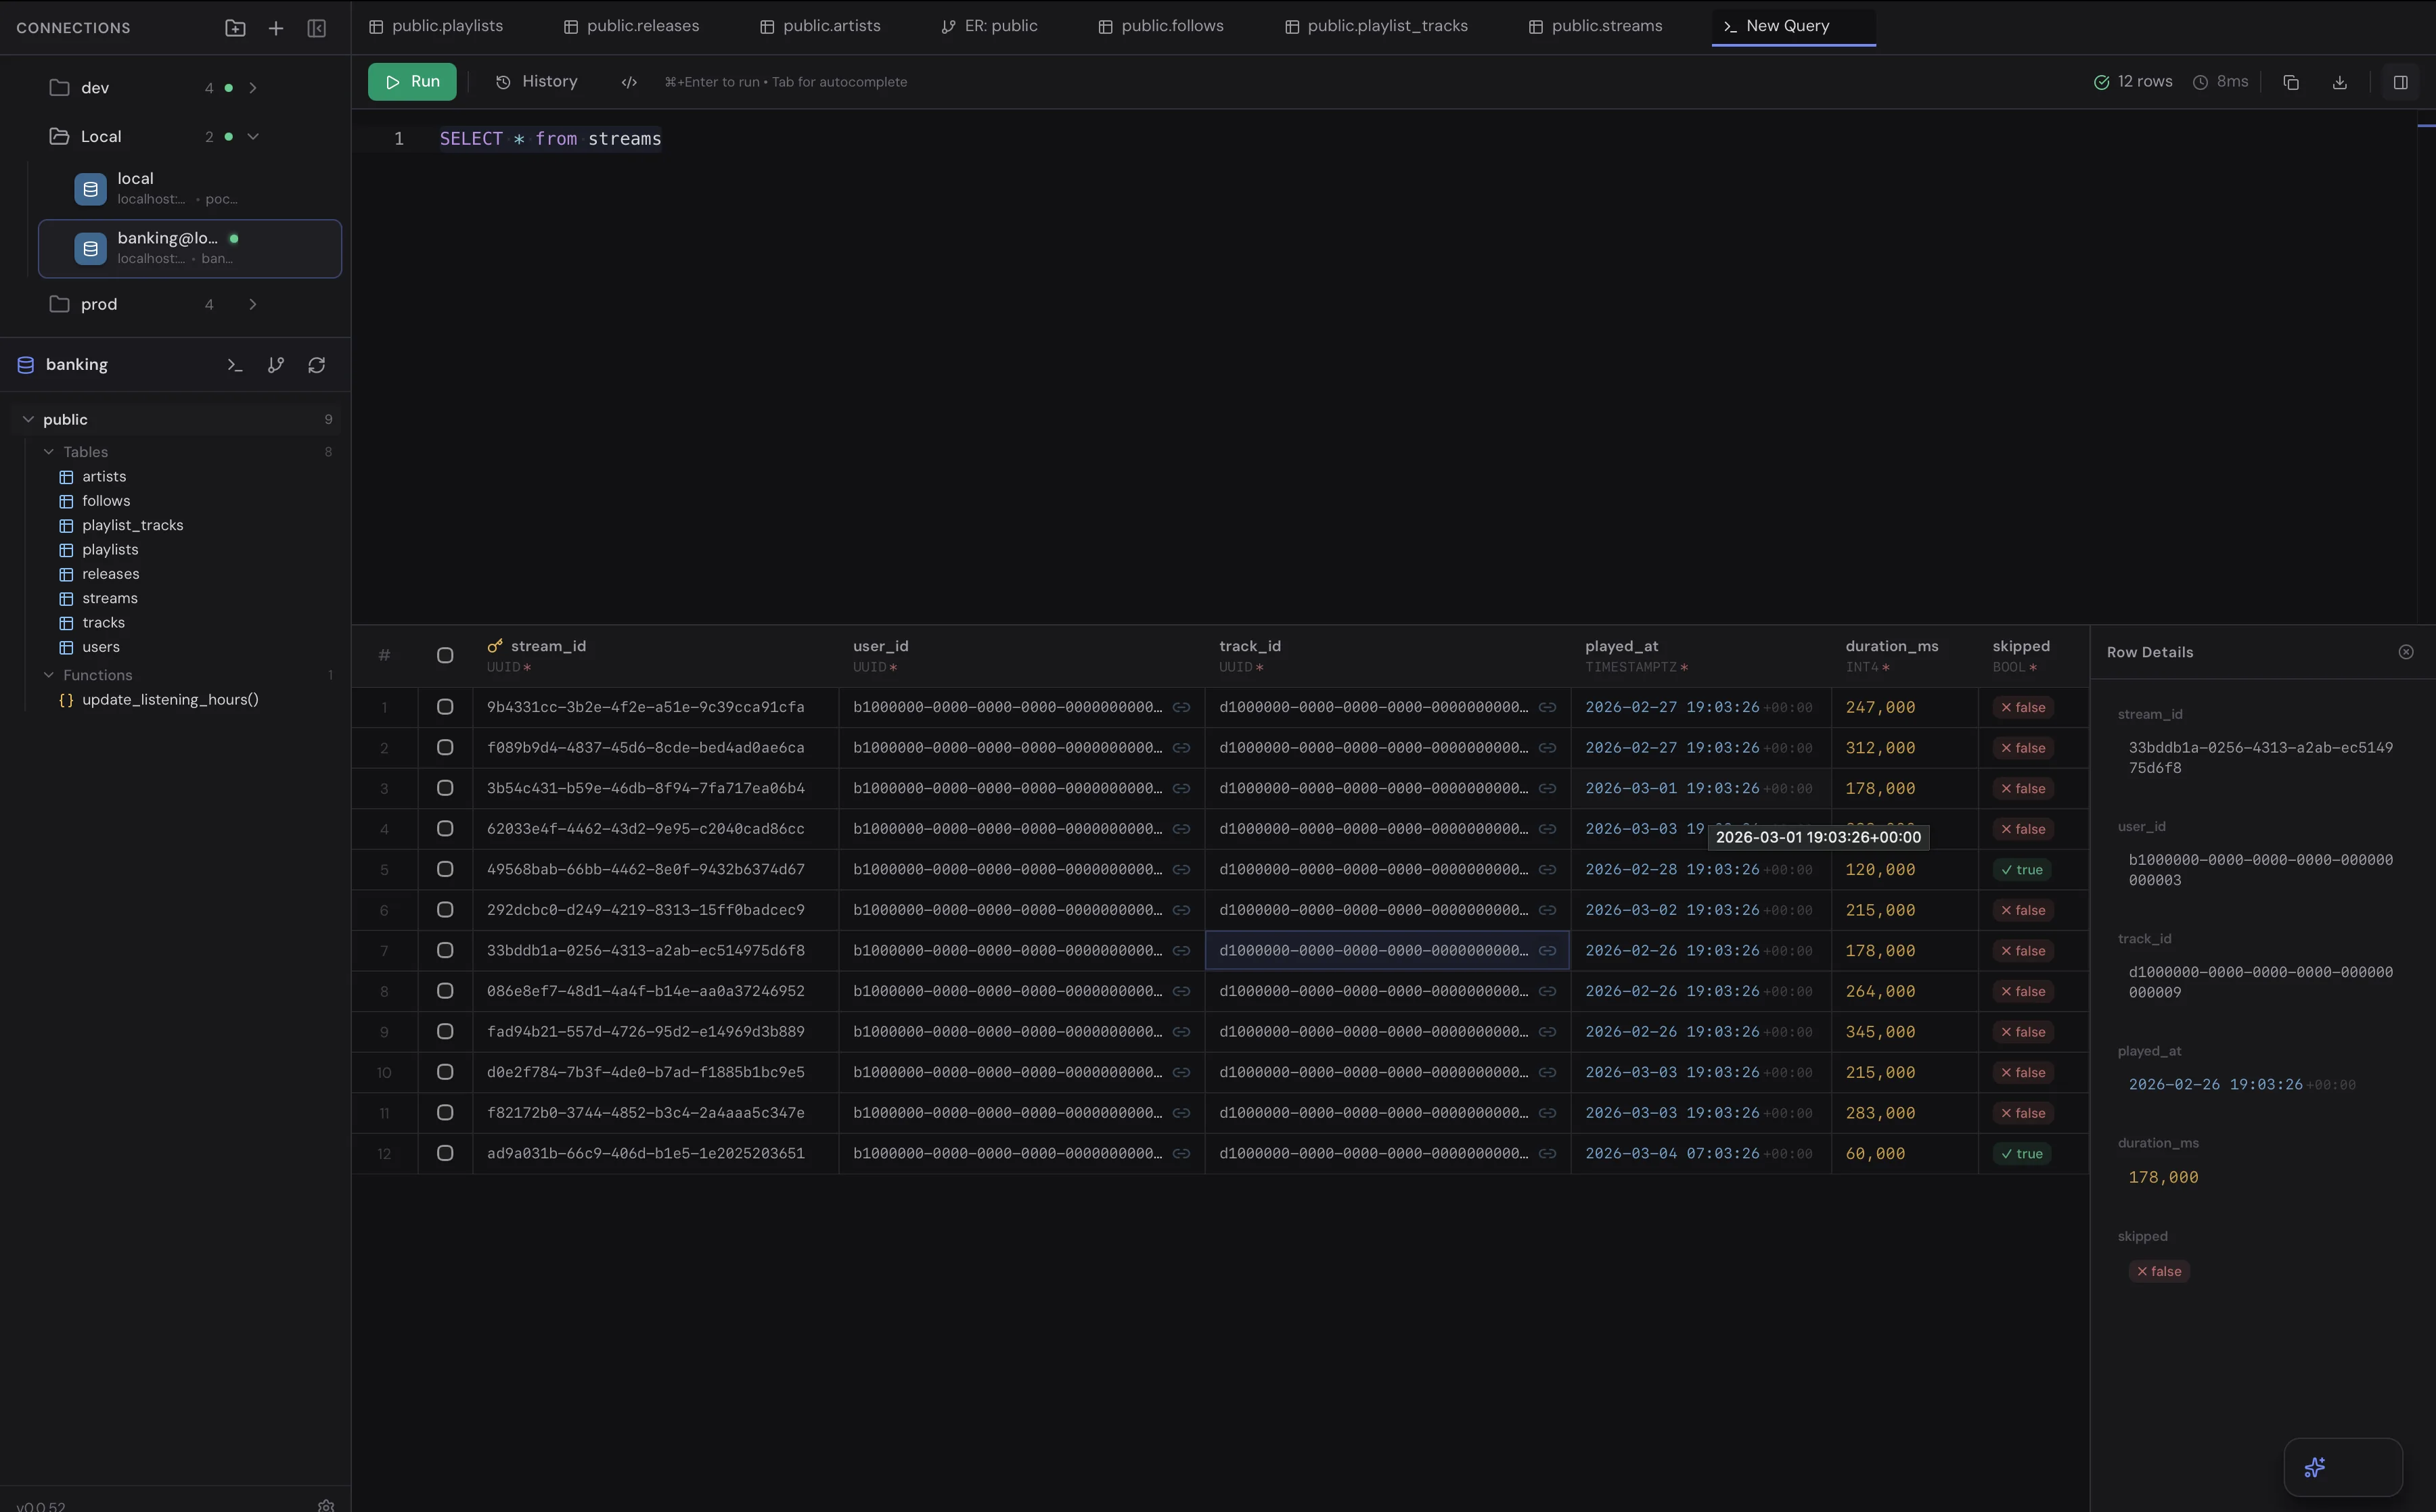This screenshot has height=1512, width=2436.
Task: Click the terminal icon beside banking
Action: click(x=234, y=364)
